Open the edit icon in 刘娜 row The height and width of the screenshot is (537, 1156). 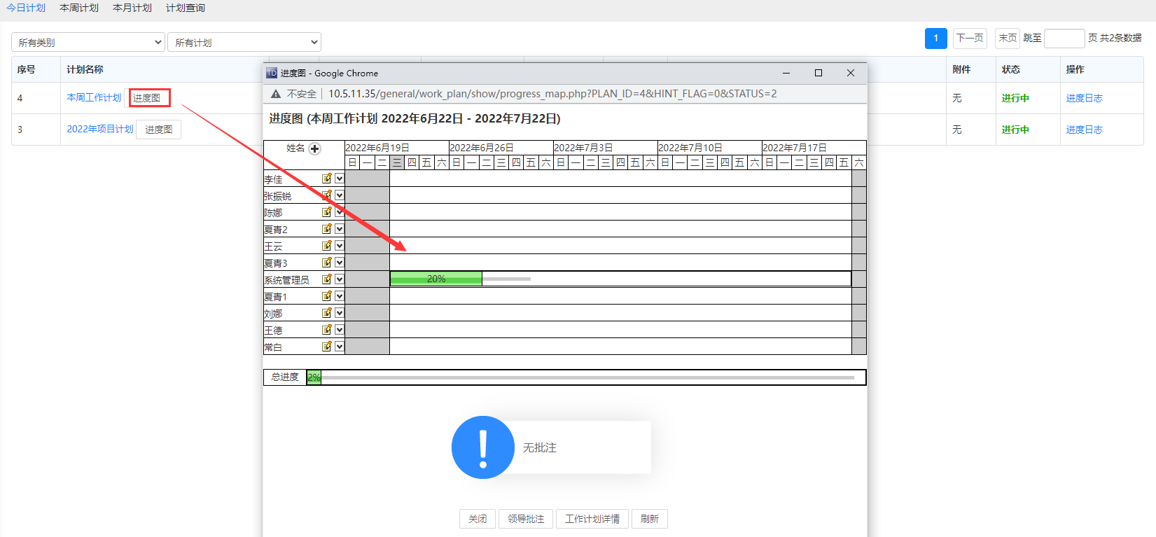coord(327,313)
